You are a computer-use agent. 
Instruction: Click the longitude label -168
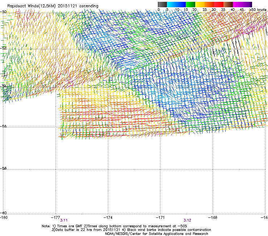pos(213,217)
